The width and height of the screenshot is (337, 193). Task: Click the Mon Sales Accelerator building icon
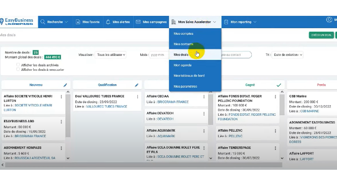(173, 22)
